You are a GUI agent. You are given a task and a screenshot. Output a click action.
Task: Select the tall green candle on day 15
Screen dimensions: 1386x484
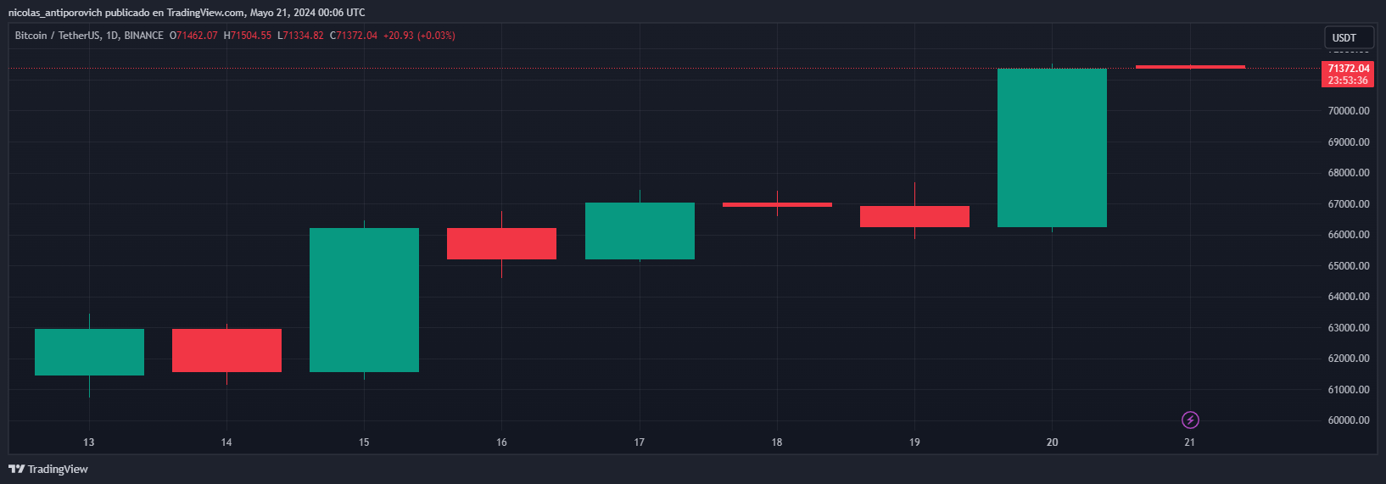364,299
